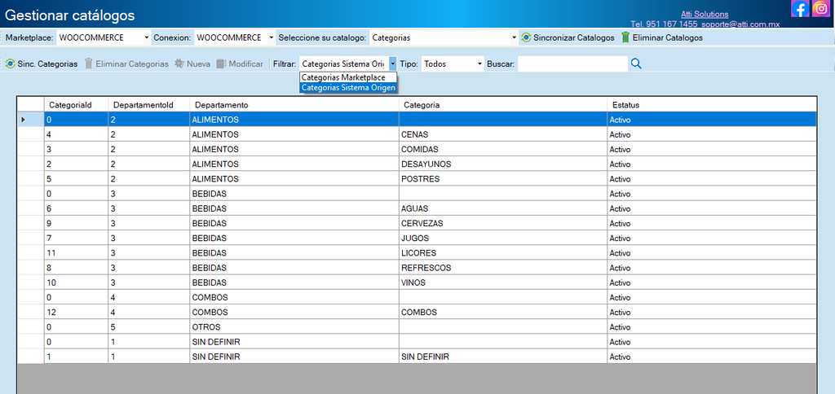Click Nueva button label
Viewport: 835px width, 394px height.
pos(198,63)
